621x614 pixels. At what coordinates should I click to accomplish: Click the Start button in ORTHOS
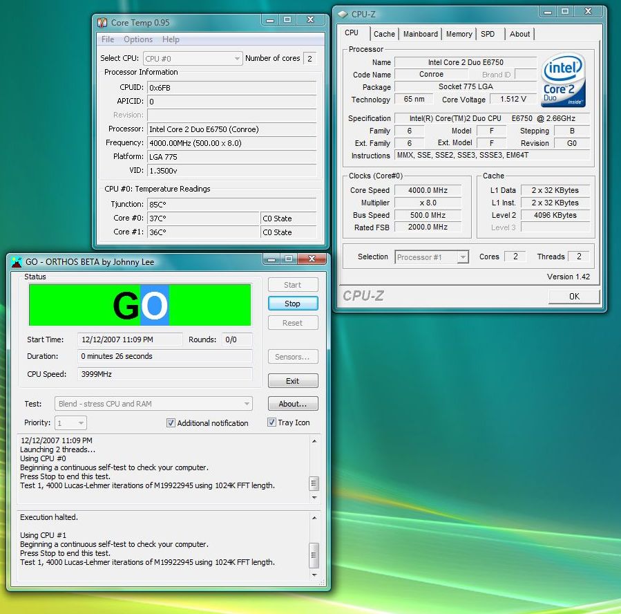pyautogui.click(x=293, y=285)
